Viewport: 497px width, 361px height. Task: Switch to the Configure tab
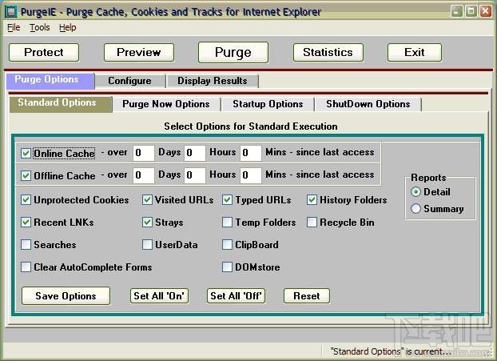(x=130, y=81)
